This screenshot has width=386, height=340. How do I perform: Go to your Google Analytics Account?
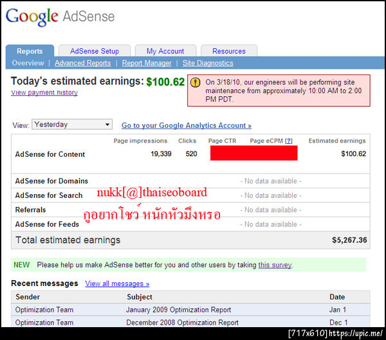click(x=187, y=125)
